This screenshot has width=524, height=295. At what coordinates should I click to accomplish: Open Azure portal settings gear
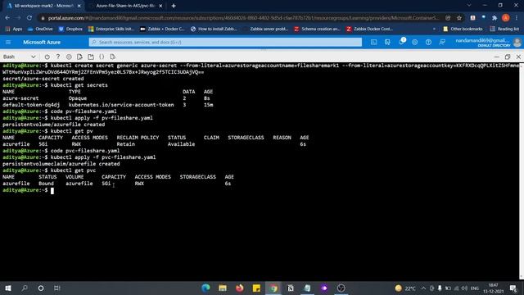click(415, 42)
